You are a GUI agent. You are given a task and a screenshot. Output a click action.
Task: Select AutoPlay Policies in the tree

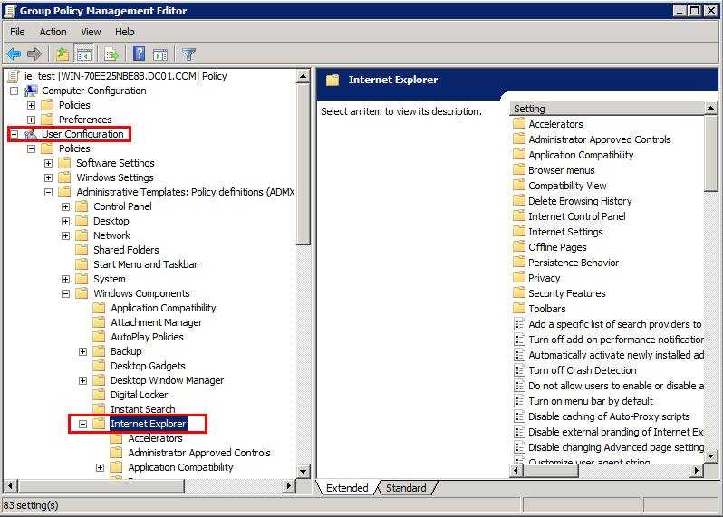pos(147,337)
